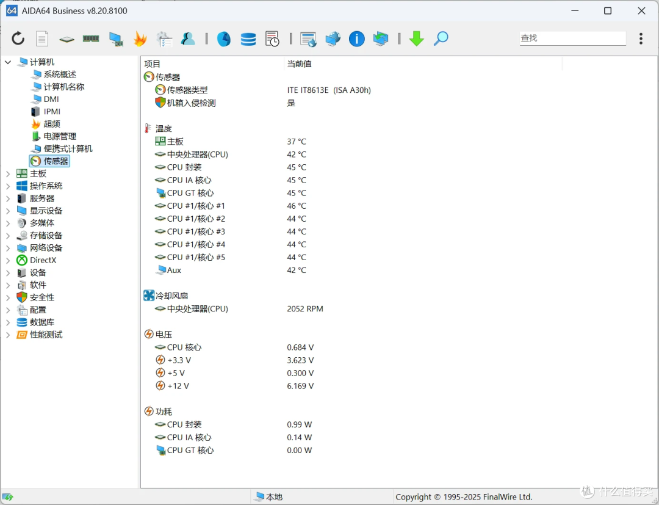Select 便携式计算机 in the tree
The height and width of the screenshot is (505, 659).
coord(68,149)
